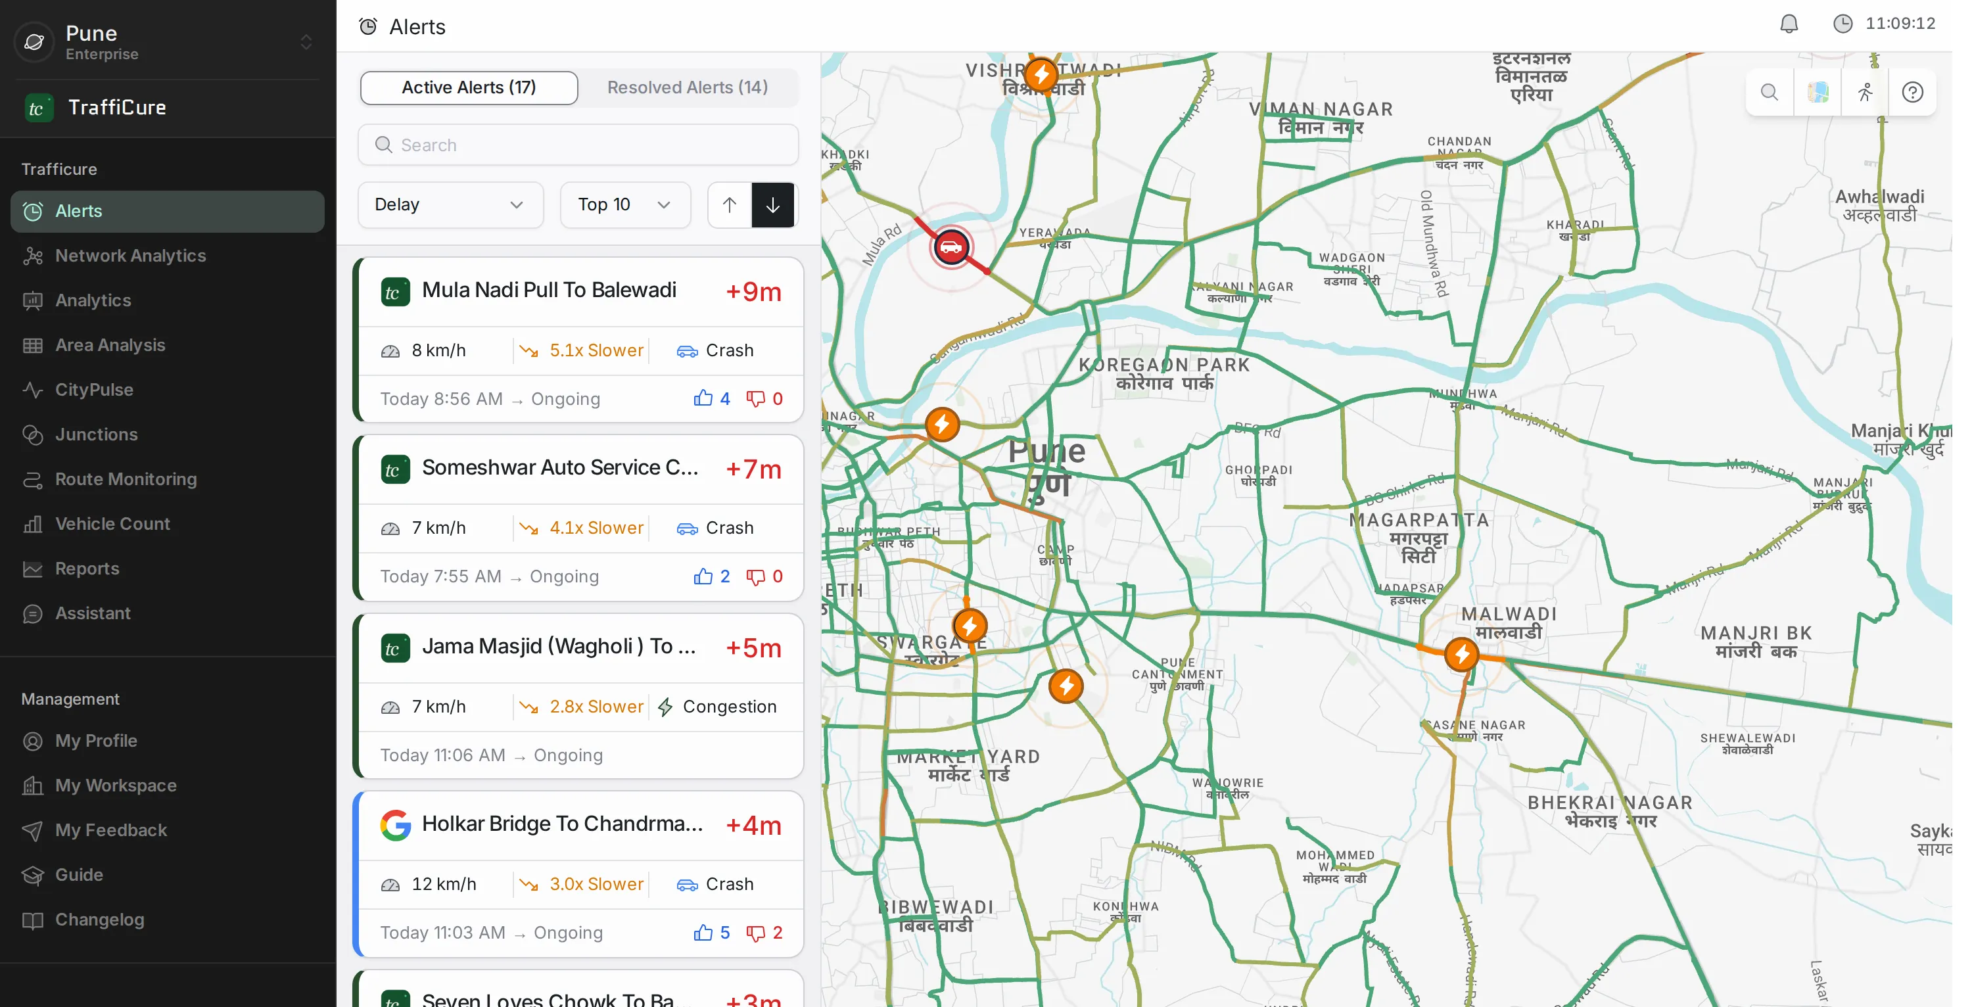
Task: Switch to Active Alerts tab
Action: click(469, 87)
